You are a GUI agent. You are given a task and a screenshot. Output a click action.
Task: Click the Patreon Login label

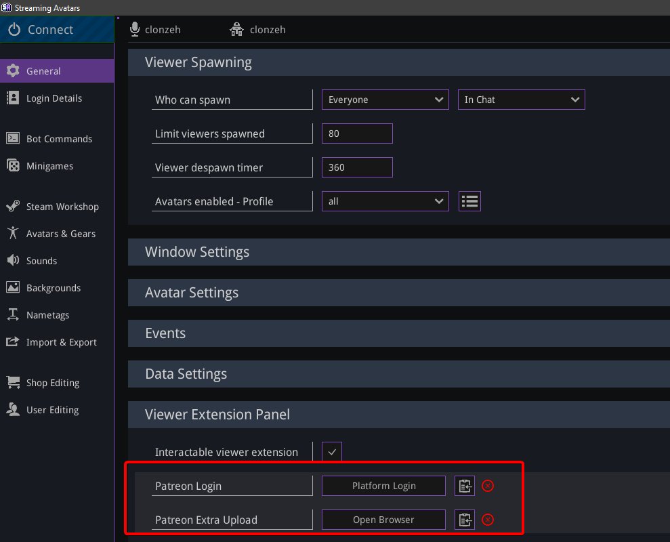(x=188, y=486)
